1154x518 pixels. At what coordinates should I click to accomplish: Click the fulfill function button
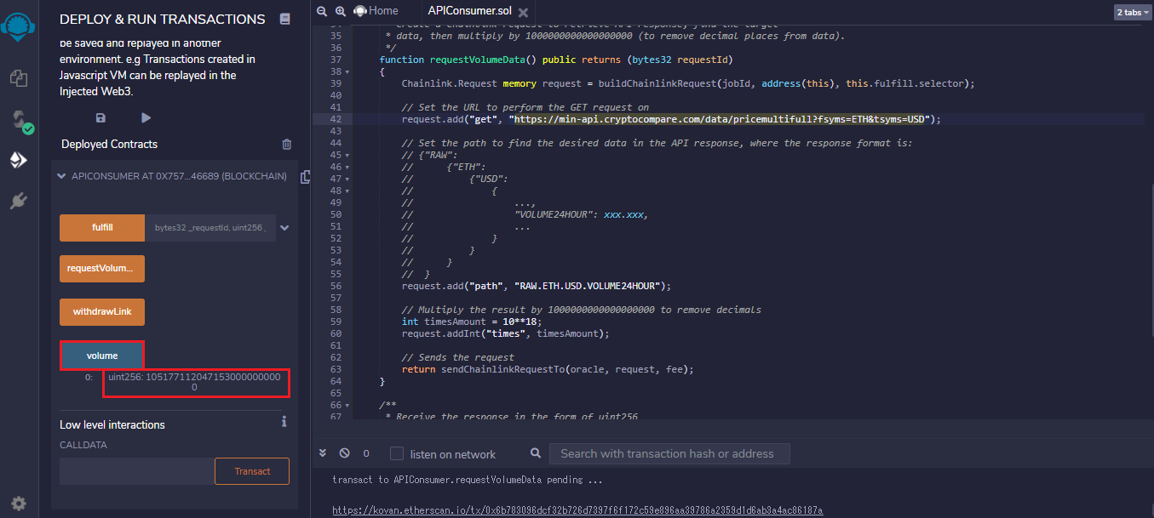pyautogui.click(x=102, y=228)
